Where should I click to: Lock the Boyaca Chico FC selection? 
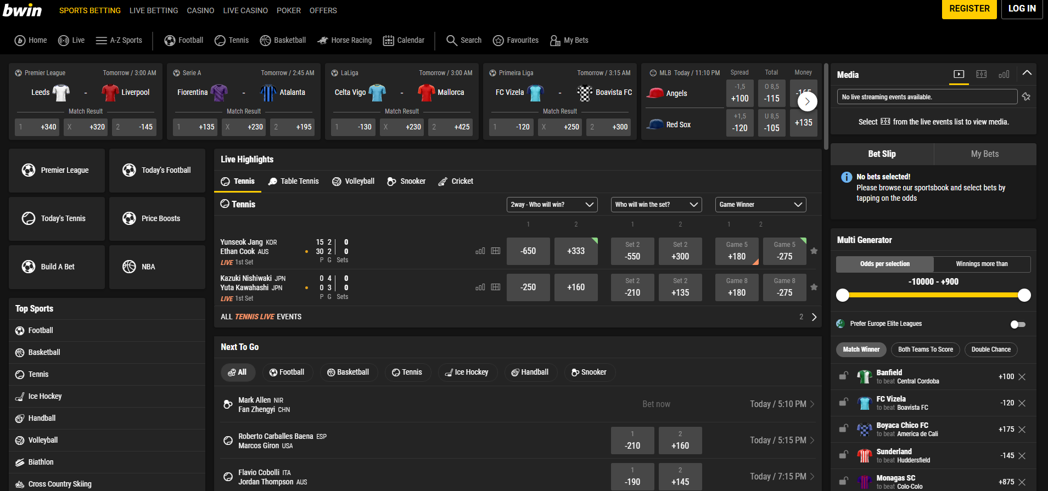tap(843, 428)
